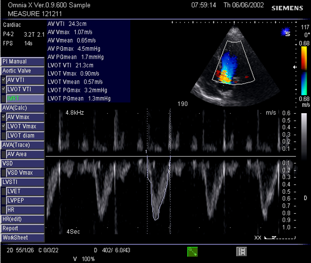This screenshot has width=311, height=263.
Task: Click the green caliper measurement icon
Action: pyautogui.click(x=192, y=251)
